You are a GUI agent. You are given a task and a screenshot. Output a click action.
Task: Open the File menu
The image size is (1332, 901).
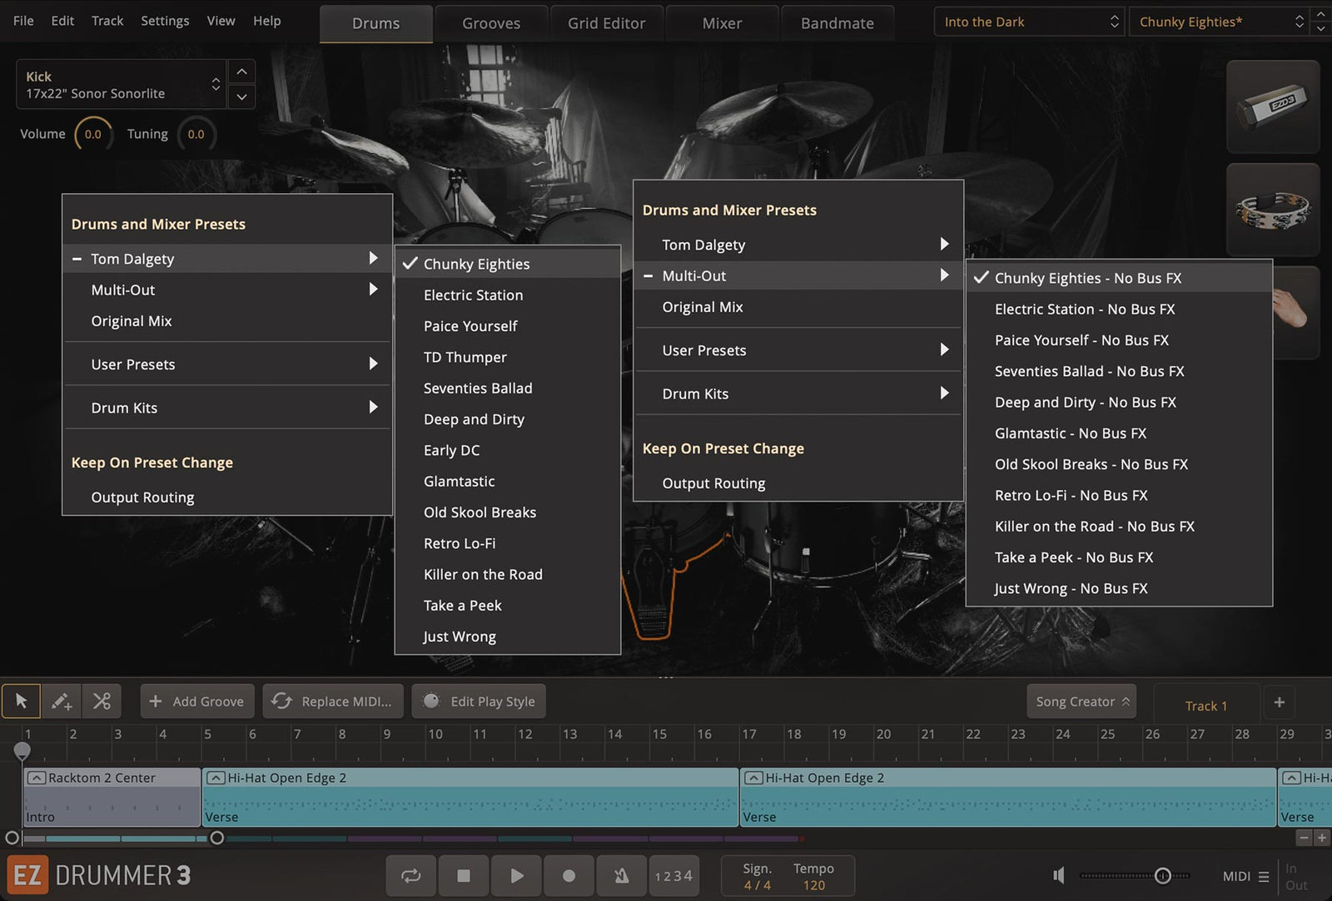pos(23,21)
